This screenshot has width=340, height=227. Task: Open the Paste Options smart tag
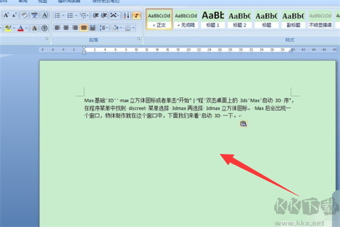point(244,123)
